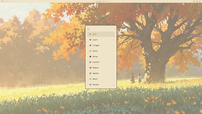202x114 pixels.
Task: Click the square tray icon left of volume
Action: (x=194, y=1)
